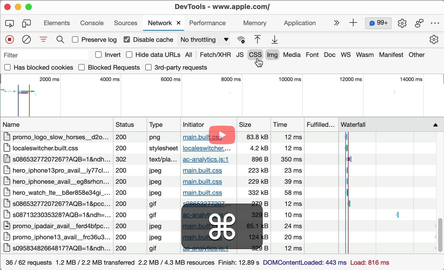Uncheck Disable cache checkbox
This screenshot has width=444, height=270.
(127, 40)
